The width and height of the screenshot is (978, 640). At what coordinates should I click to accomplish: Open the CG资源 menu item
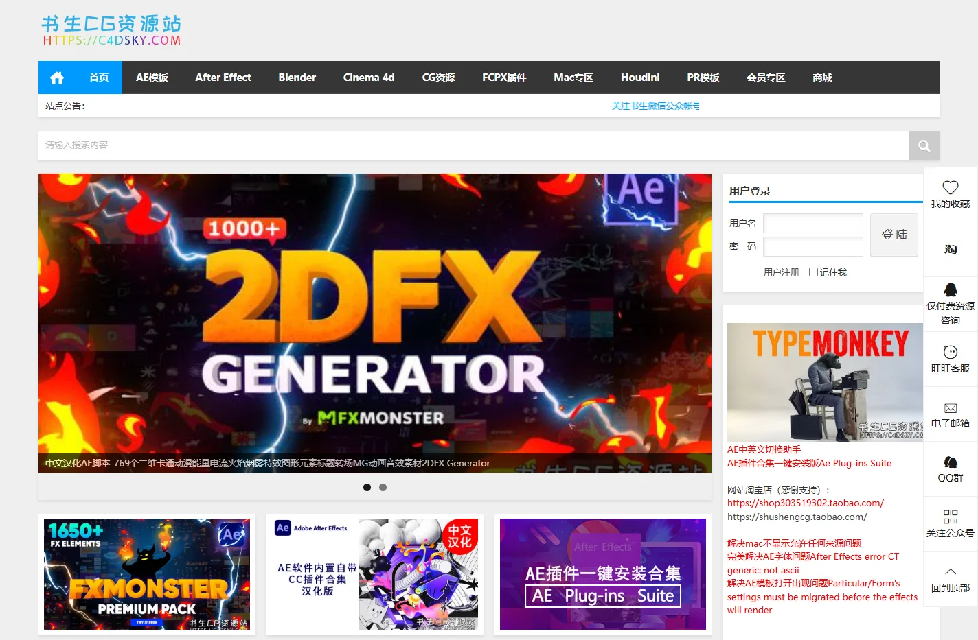pyautogui.click(x=438, y=78)
